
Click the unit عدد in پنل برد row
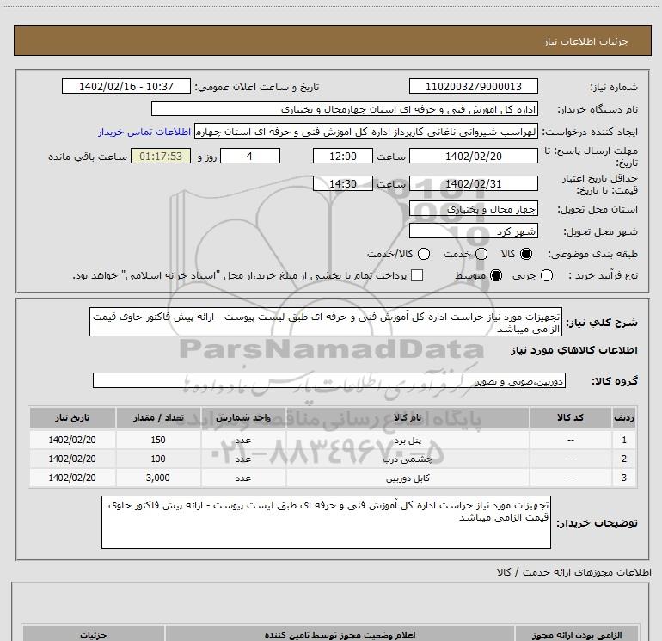coord(243,440)
